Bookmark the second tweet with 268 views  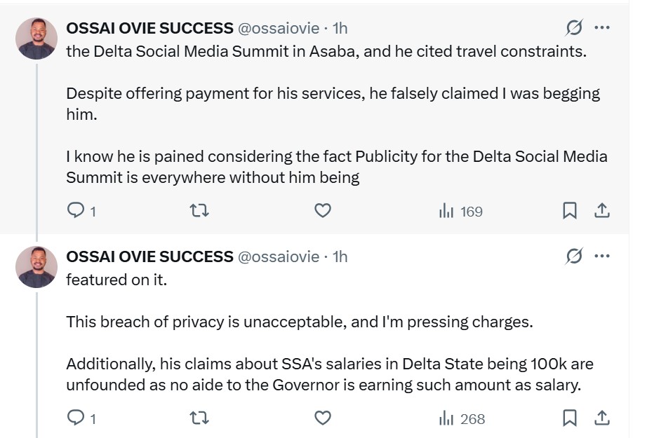(570, 418)
